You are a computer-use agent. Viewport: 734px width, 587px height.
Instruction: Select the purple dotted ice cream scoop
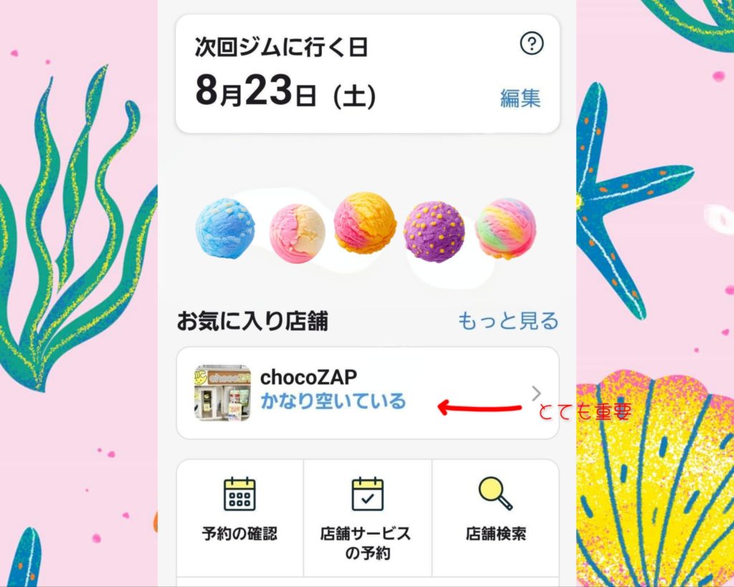(x=434, y=232)
